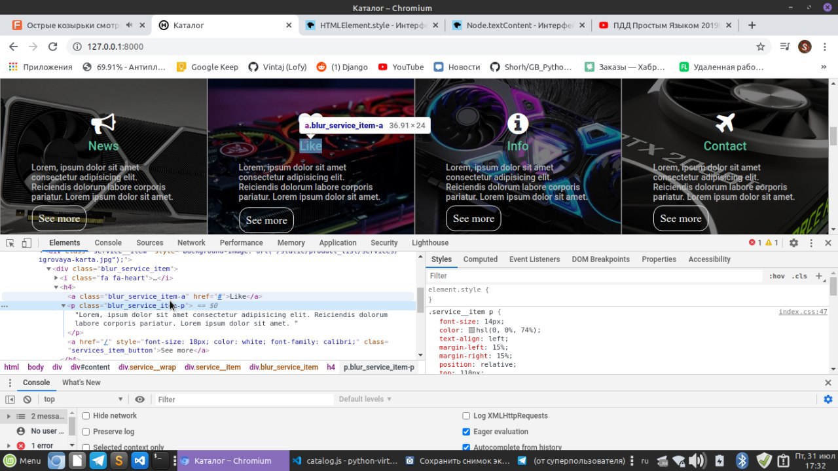Close the DevTools drawer with X
Image resolution: width=838 pixels, height=471 pixels.
828,383
